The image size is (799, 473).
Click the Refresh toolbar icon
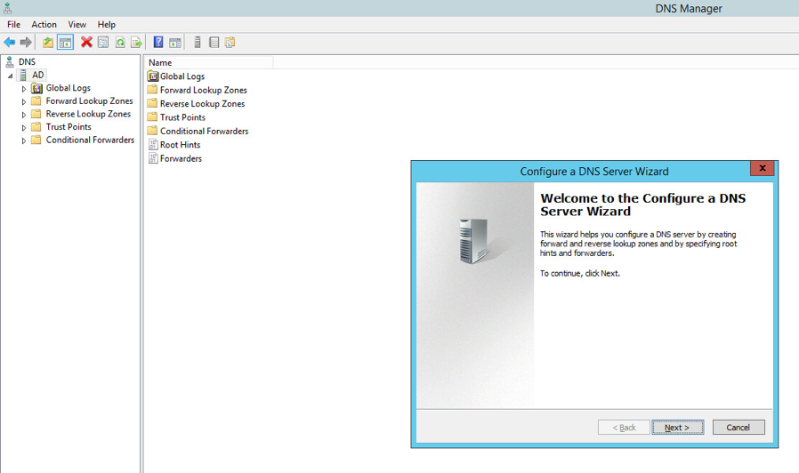click(x=120, y=42)
